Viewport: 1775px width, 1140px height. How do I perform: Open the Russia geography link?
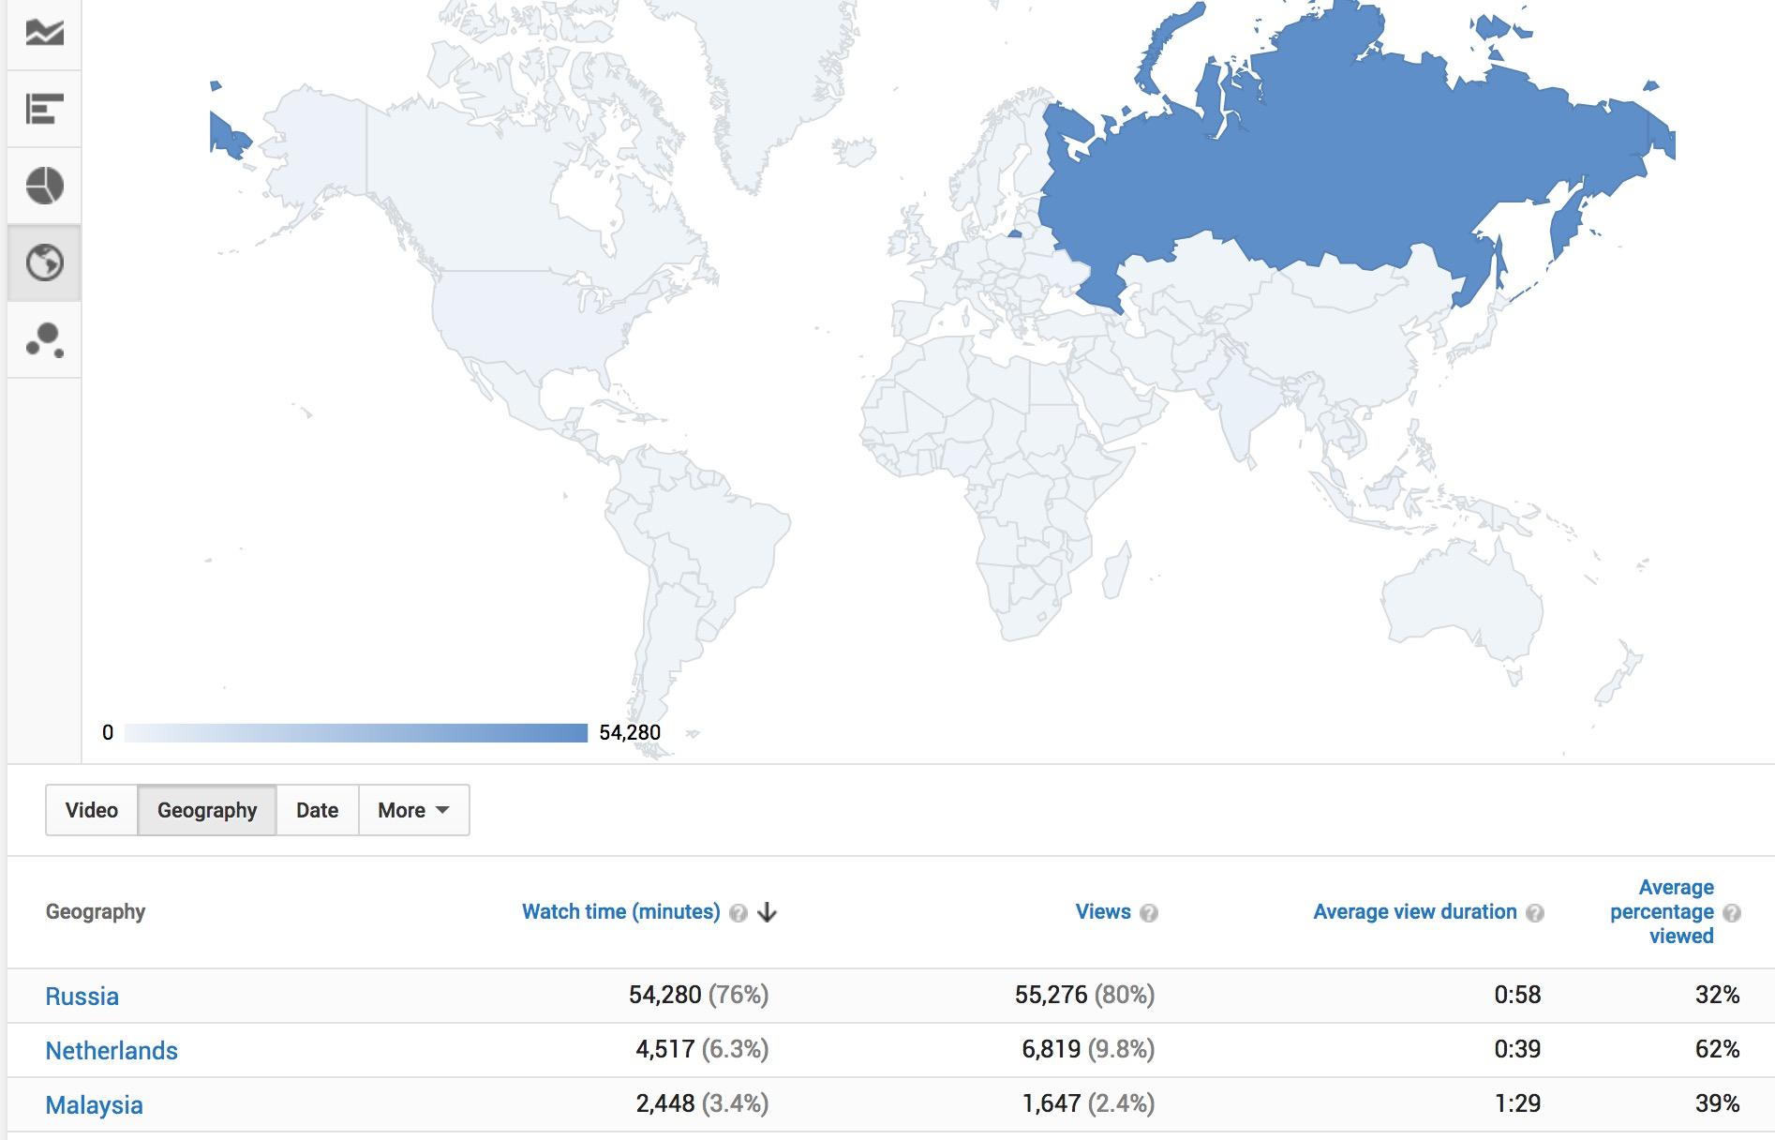(82, 996)
